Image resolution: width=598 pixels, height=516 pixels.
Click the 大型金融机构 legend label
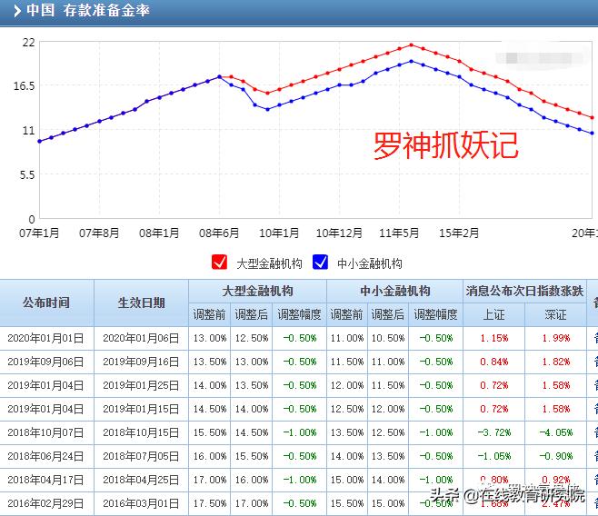tap(269, 263)
